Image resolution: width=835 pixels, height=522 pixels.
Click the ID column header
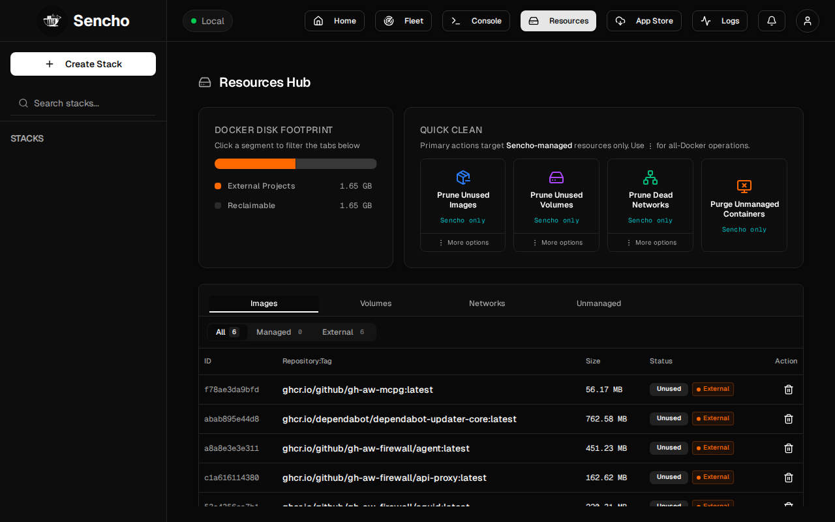click(x=207, y=361)
